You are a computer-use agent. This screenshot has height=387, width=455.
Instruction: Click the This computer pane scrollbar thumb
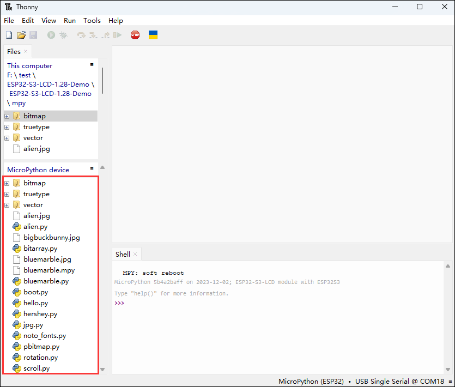pos(102,81)
